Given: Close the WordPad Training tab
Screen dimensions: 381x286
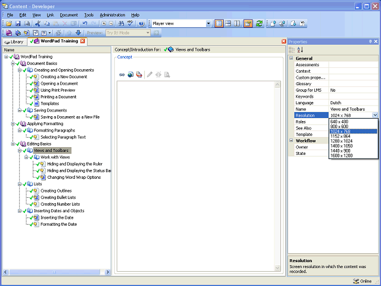Looking at the screenshot, I should 83,41.
